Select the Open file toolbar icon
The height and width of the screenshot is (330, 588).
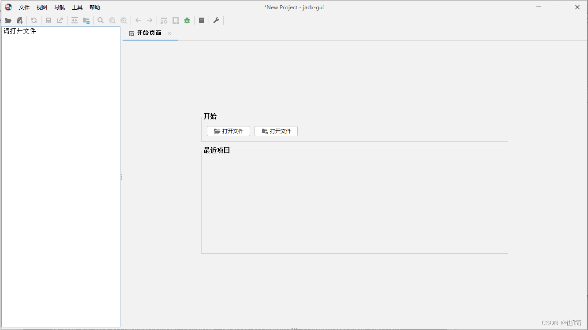pyautogui.click(x=8, y=20)
